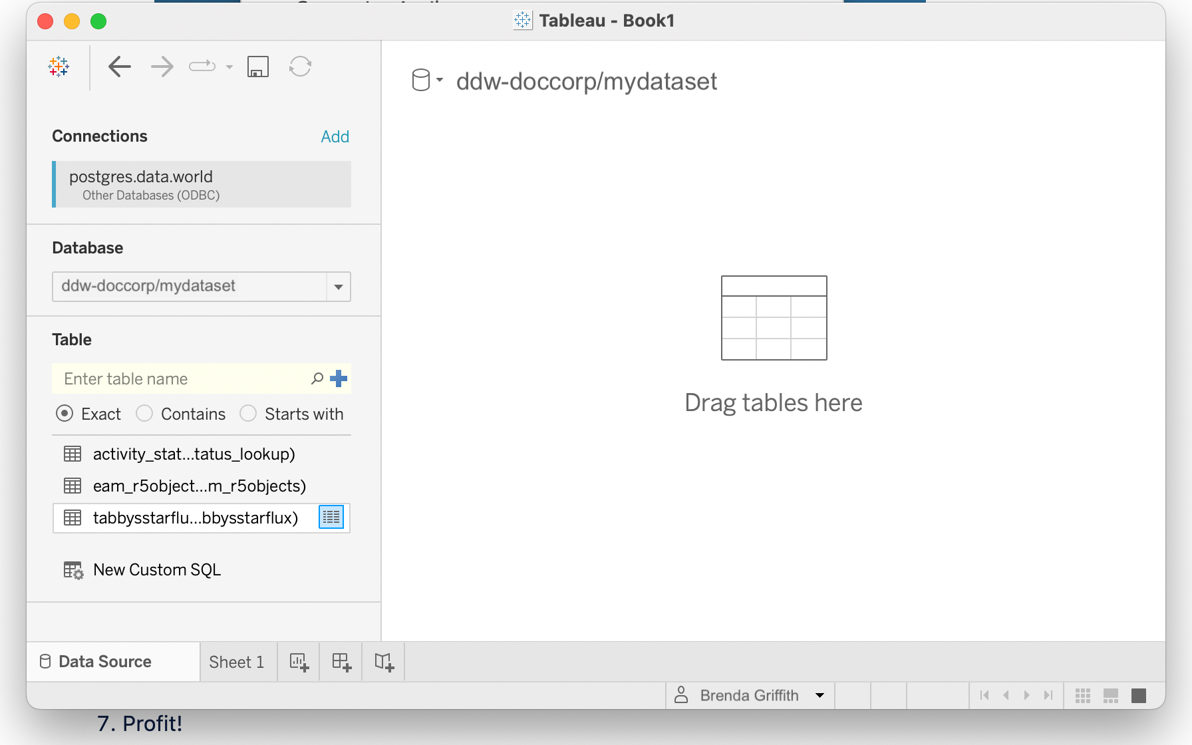Show filmstrip view icon
This screenshot has width=1192, height=745.
tap(1111, 696)
